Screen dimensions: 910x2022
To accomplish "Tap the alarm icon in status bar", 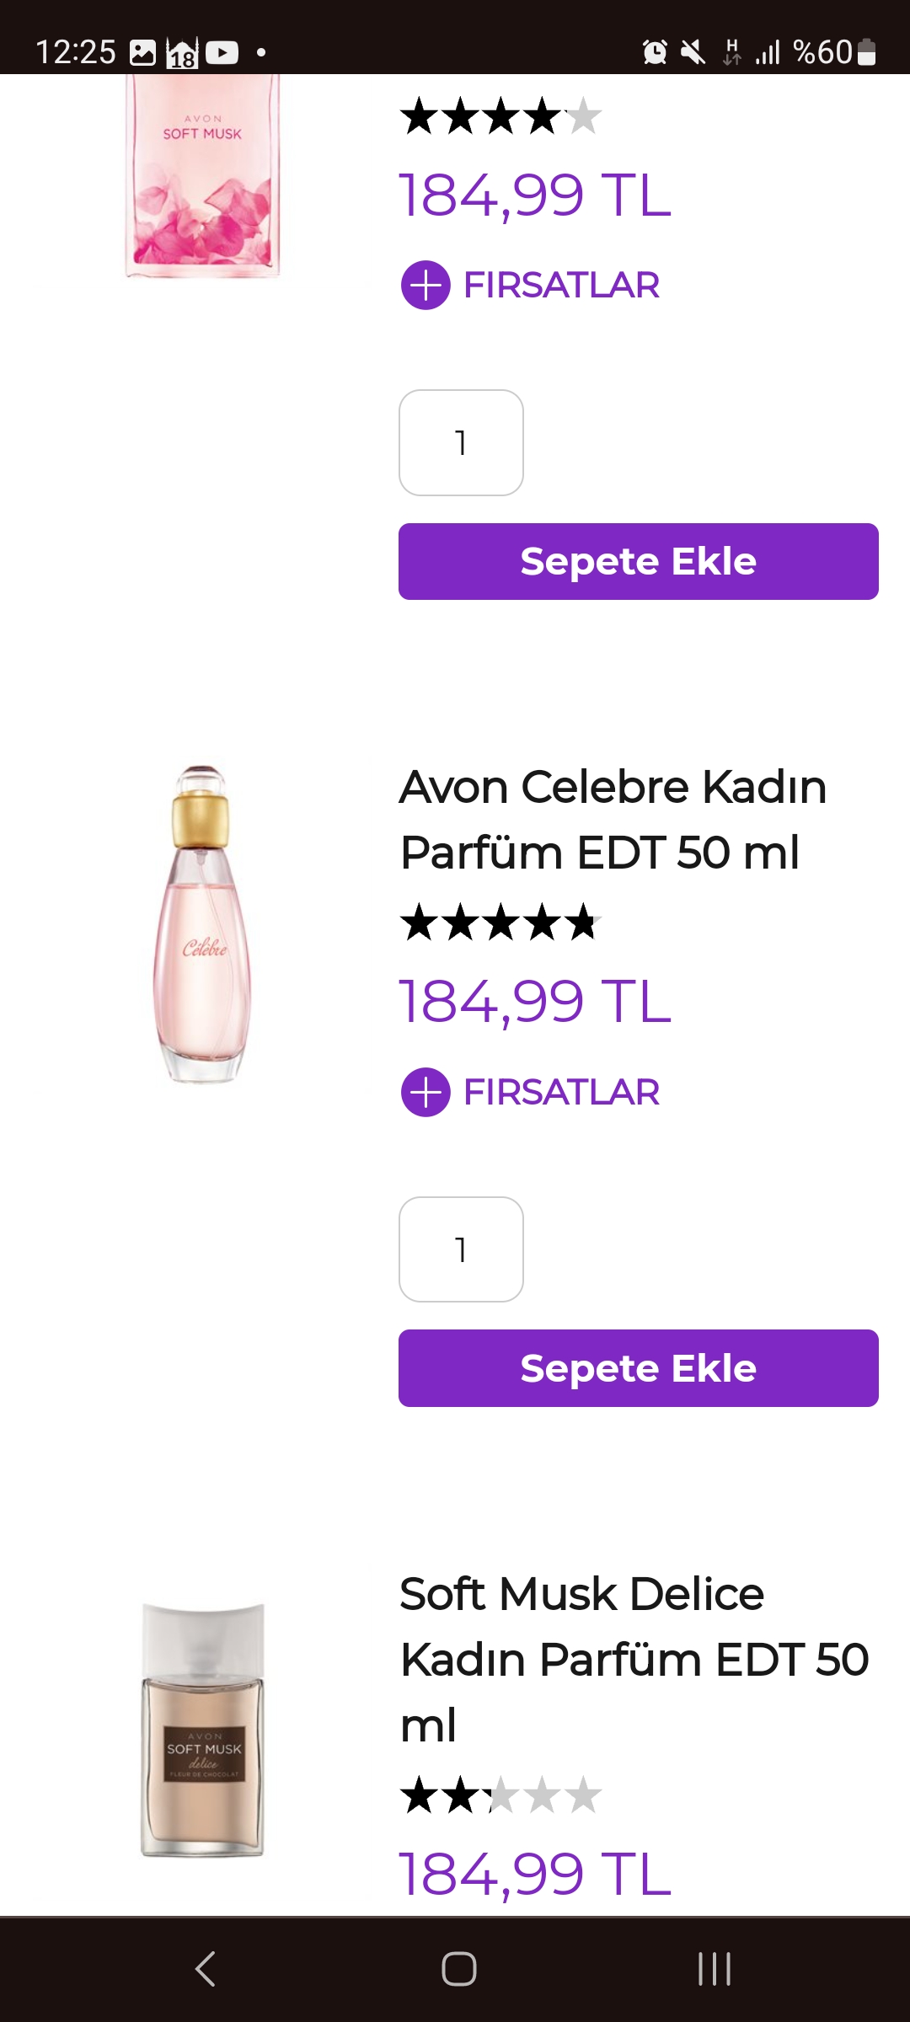I will pyautogui.click(x=655, y=53).
